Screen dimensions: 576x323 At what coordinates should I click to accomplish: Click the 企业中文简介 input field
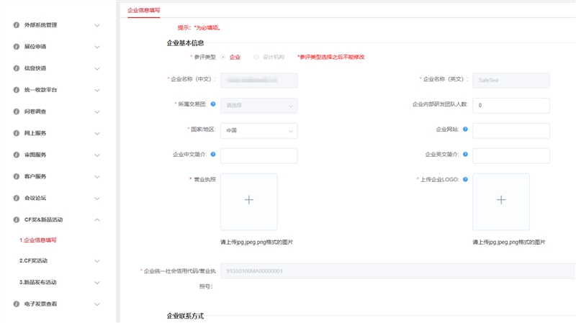tap(258, 156)
